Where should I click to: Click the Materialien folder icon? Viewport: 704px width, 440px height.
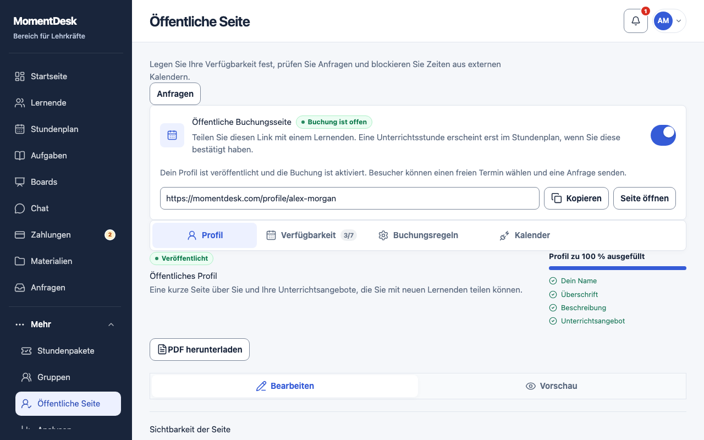20,261
